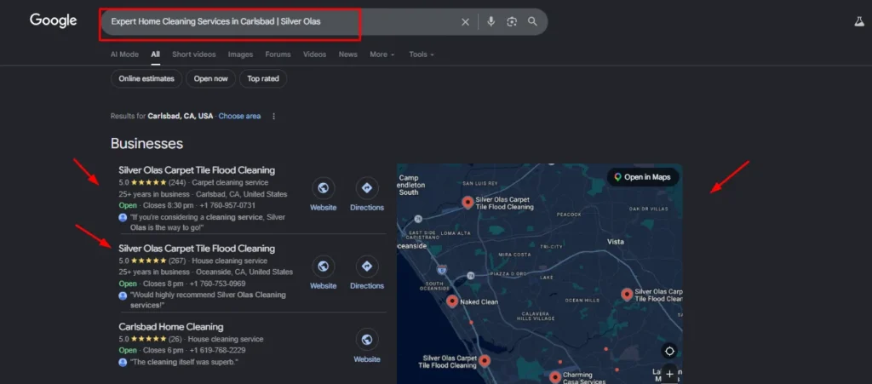Click the Choose area link
The image size is (872, 384).
click(x=239, y=116)
